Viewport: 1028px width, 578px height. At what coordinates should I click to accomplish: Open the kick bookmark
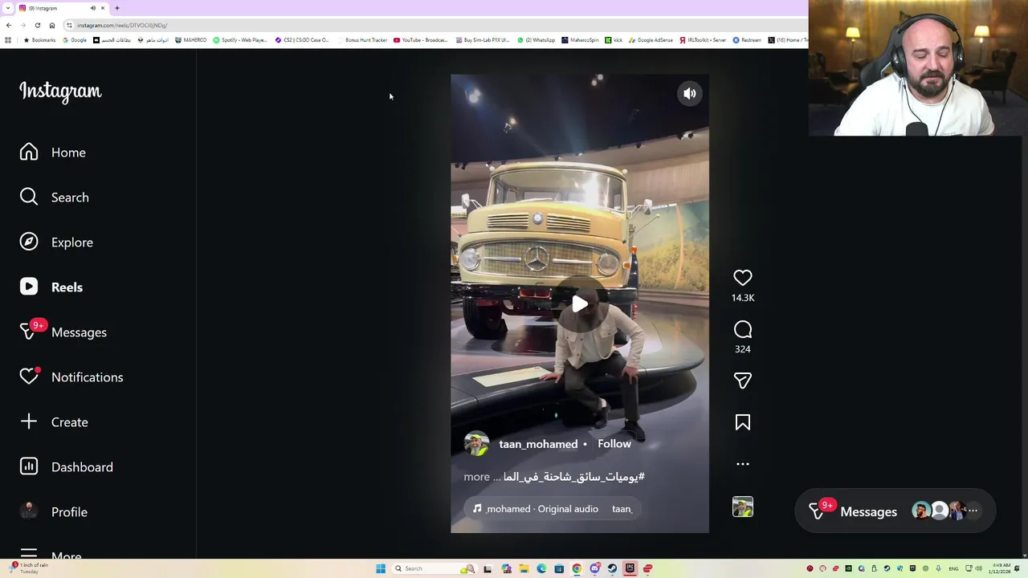(x=614, y=40)
